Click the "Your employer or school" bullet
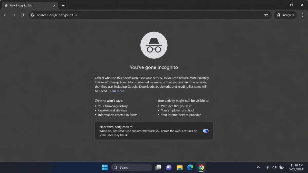308x173 pixels. 177,110
